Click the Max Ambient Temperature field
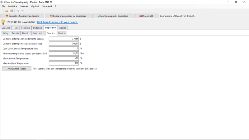The height and width of the screenshot is (140, 249). click(64, 63)
